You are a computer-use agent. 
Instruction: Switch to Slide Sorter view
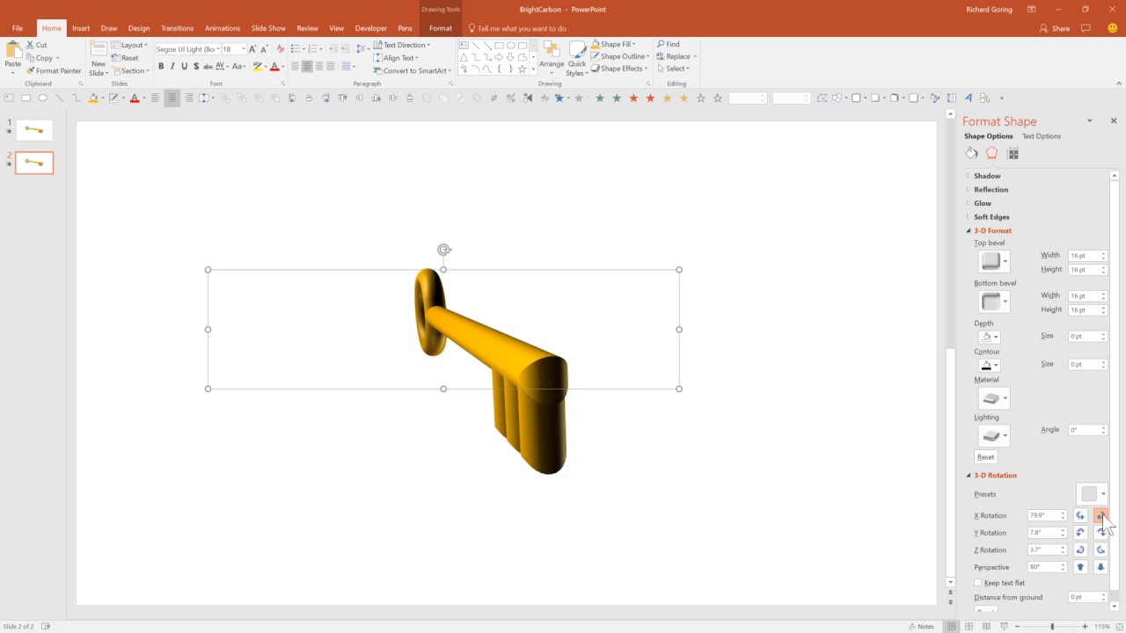click(969, 627)
